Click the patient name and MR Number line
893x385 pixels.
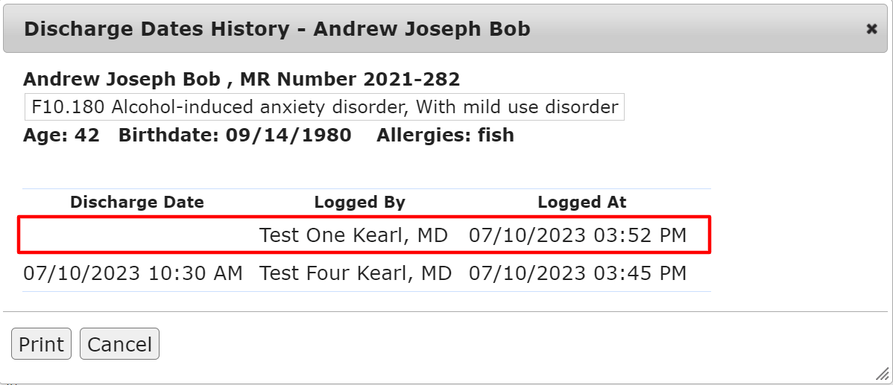pos(242,79)
